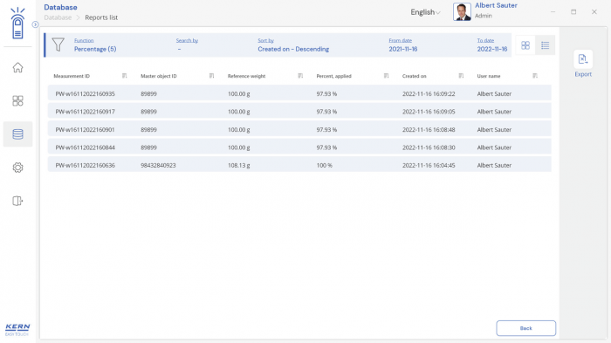Click the funnel filter icon

(58, 45)
